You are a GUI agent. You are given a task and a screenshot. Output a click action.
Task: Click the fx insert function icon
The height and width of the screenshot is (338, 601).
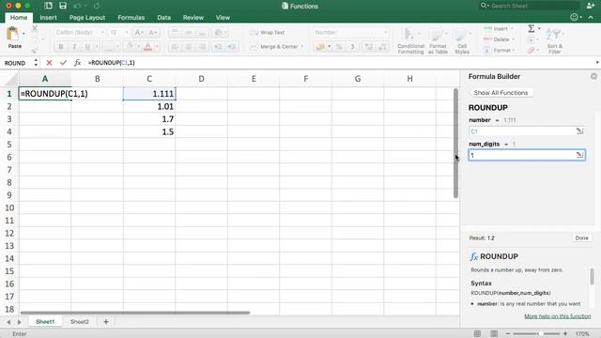[x=77, y=63]
